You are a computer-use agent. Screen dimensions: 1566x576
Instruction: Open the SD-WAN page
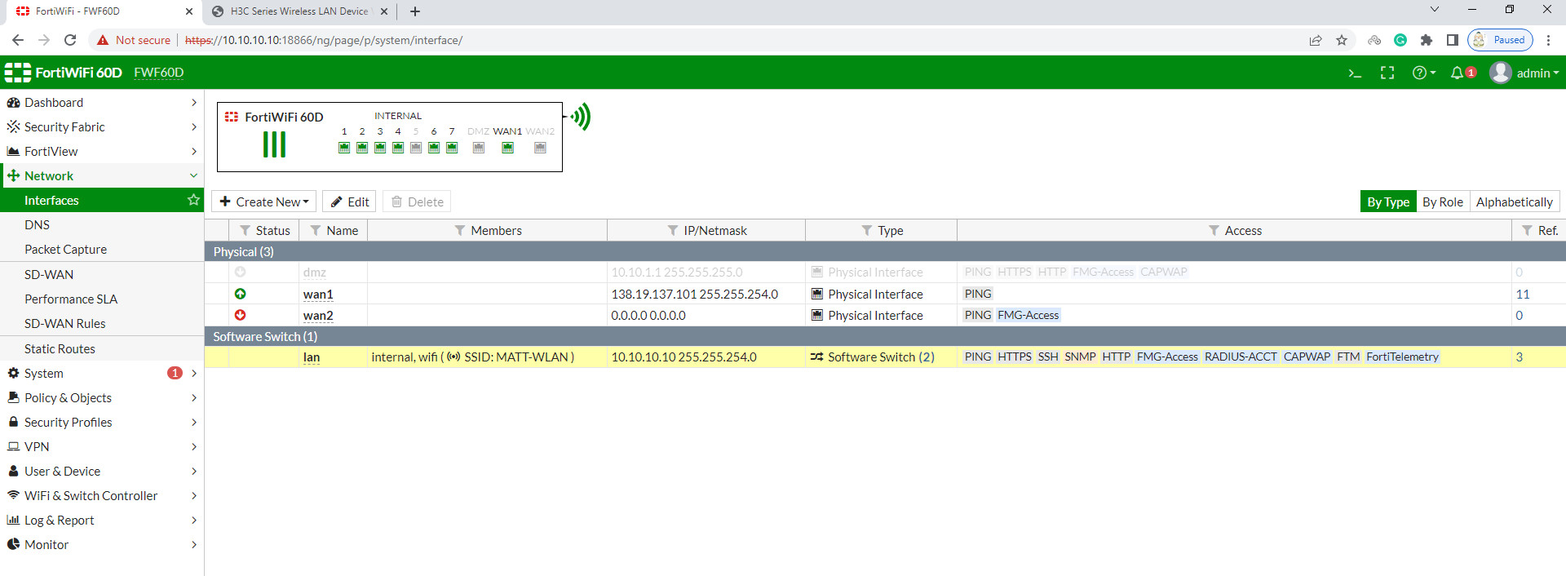tap(102, 274)
